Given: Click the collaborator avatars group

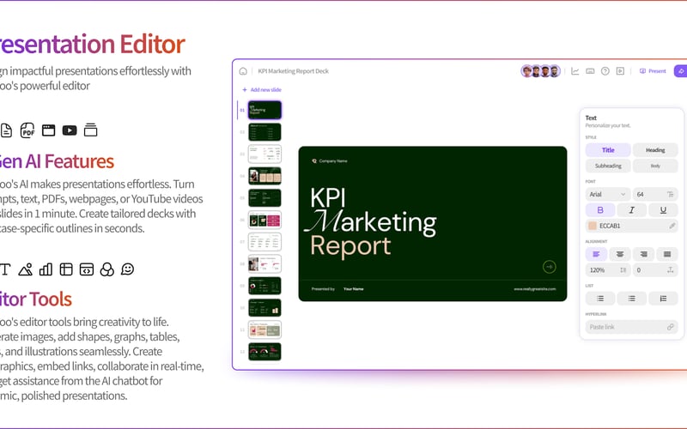Looking at the screenshot, I should coord(540,71).
